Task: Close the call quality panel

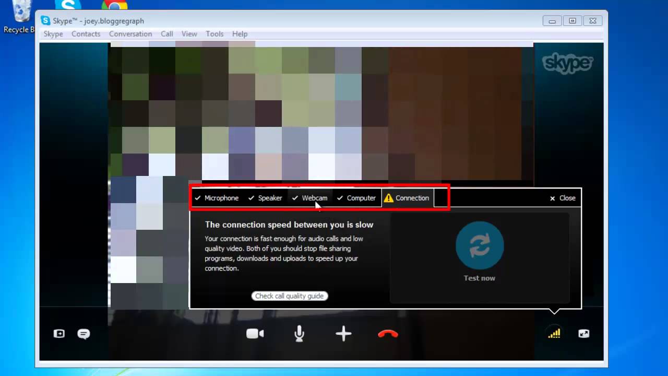Action: [563, 198]
